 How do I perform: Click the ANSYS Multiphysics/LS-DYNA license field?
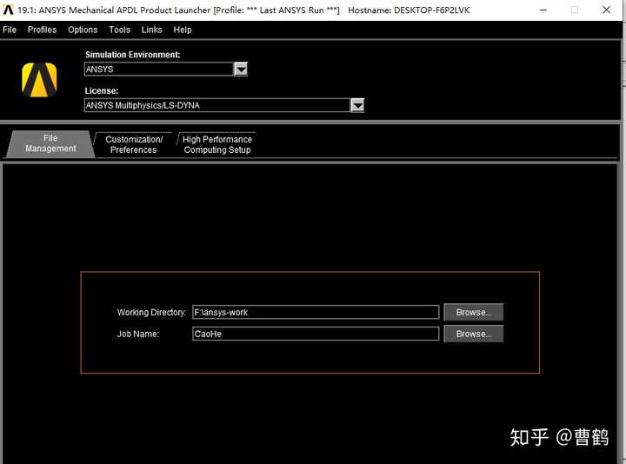point(216,105)
